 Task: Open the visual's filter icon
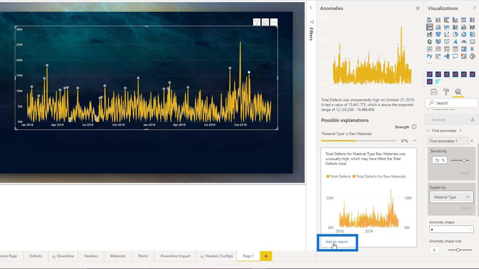point(257,22)
